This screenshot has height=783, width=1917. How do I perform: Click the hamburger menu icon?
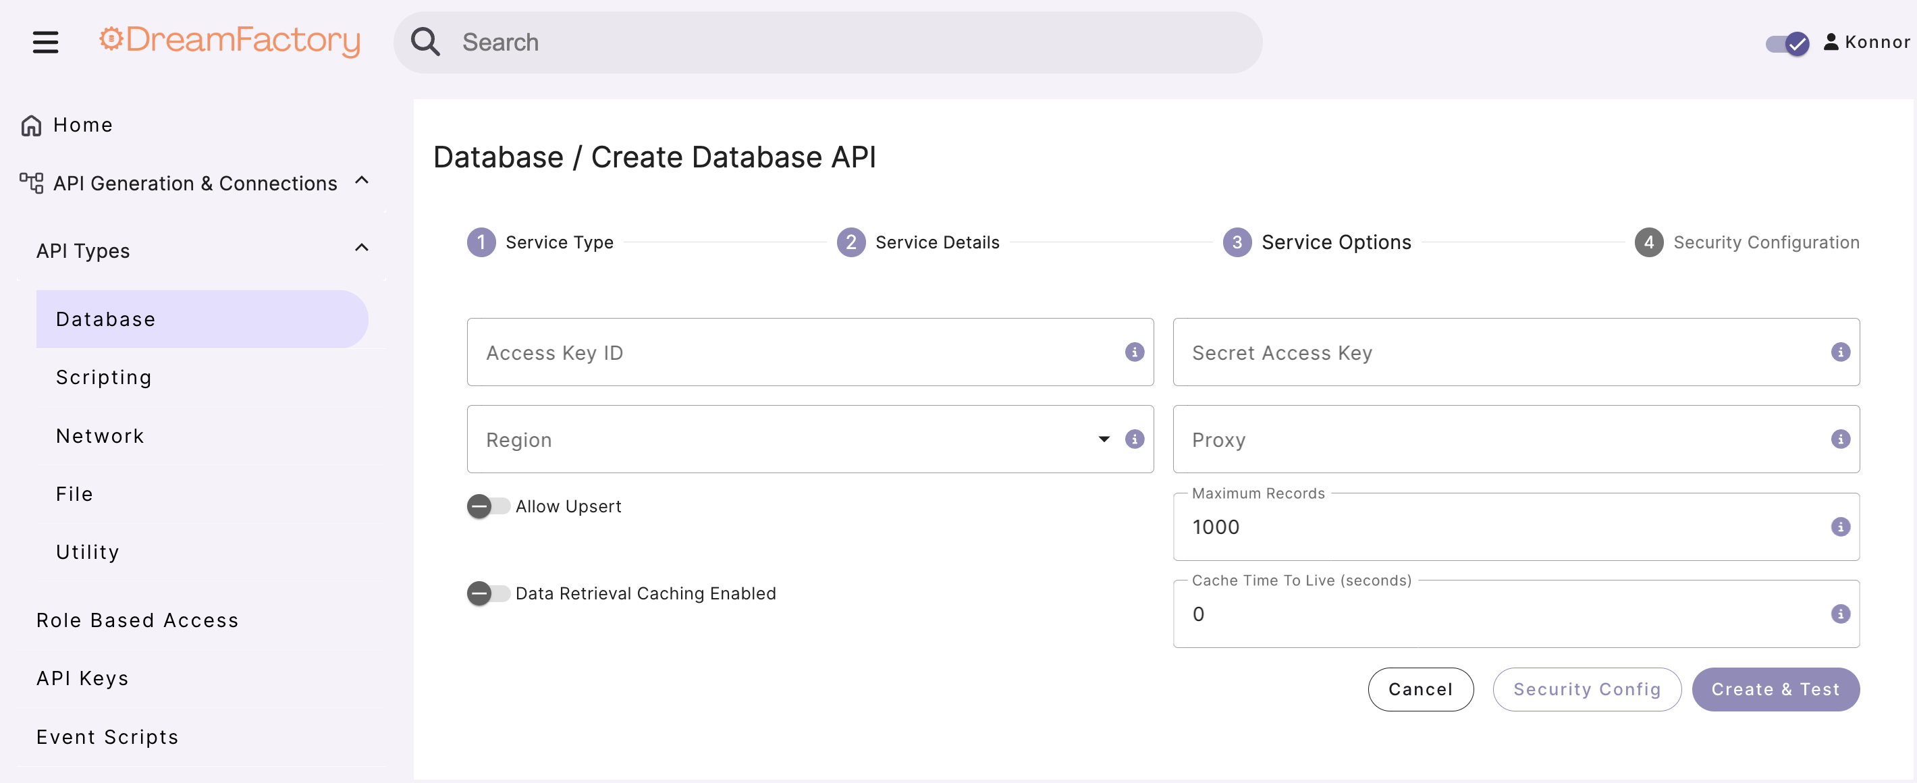point(45,42)
